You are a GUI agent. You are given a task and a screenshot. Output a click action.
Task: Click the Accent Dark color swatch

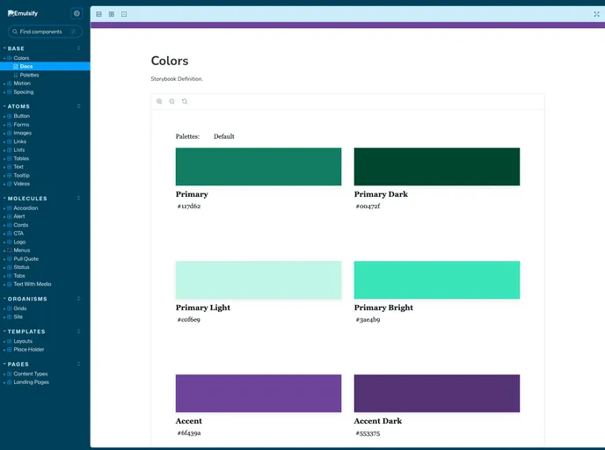pyautogui.click(x=437, y=394)
